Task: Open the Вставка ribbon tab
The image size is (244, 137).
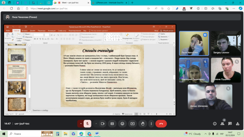Action: [24, 30]
